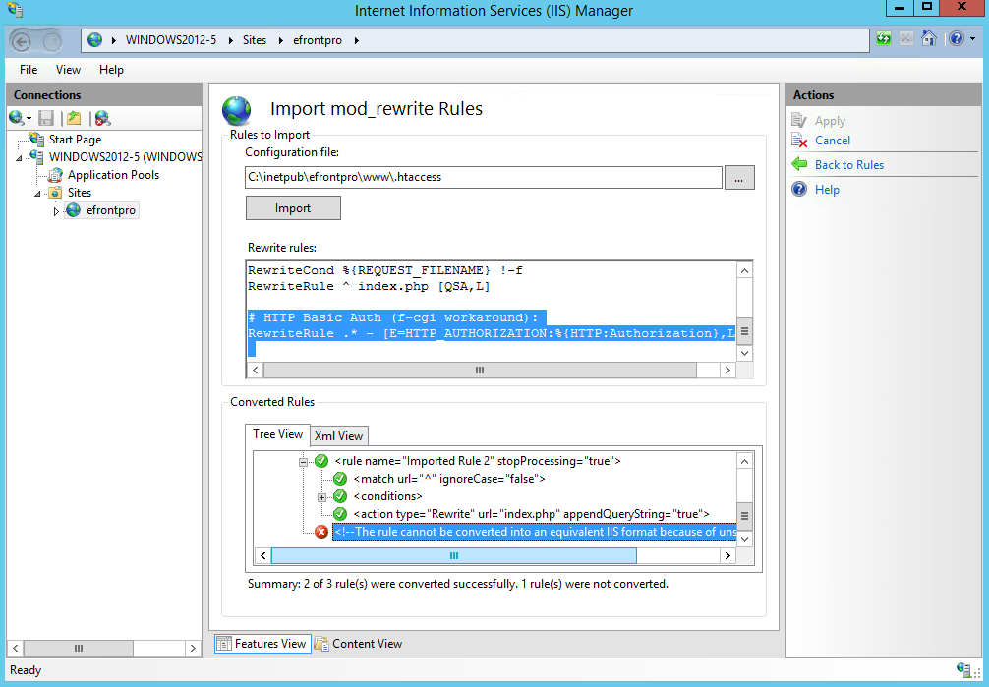Switch to the Content View tab
The width and height of the screenshot is (989, 687).
[x=358, y=644]
